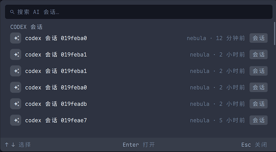
Task: Click the 会话 badge on the 5 小时前 row
Action: [258, 120]
